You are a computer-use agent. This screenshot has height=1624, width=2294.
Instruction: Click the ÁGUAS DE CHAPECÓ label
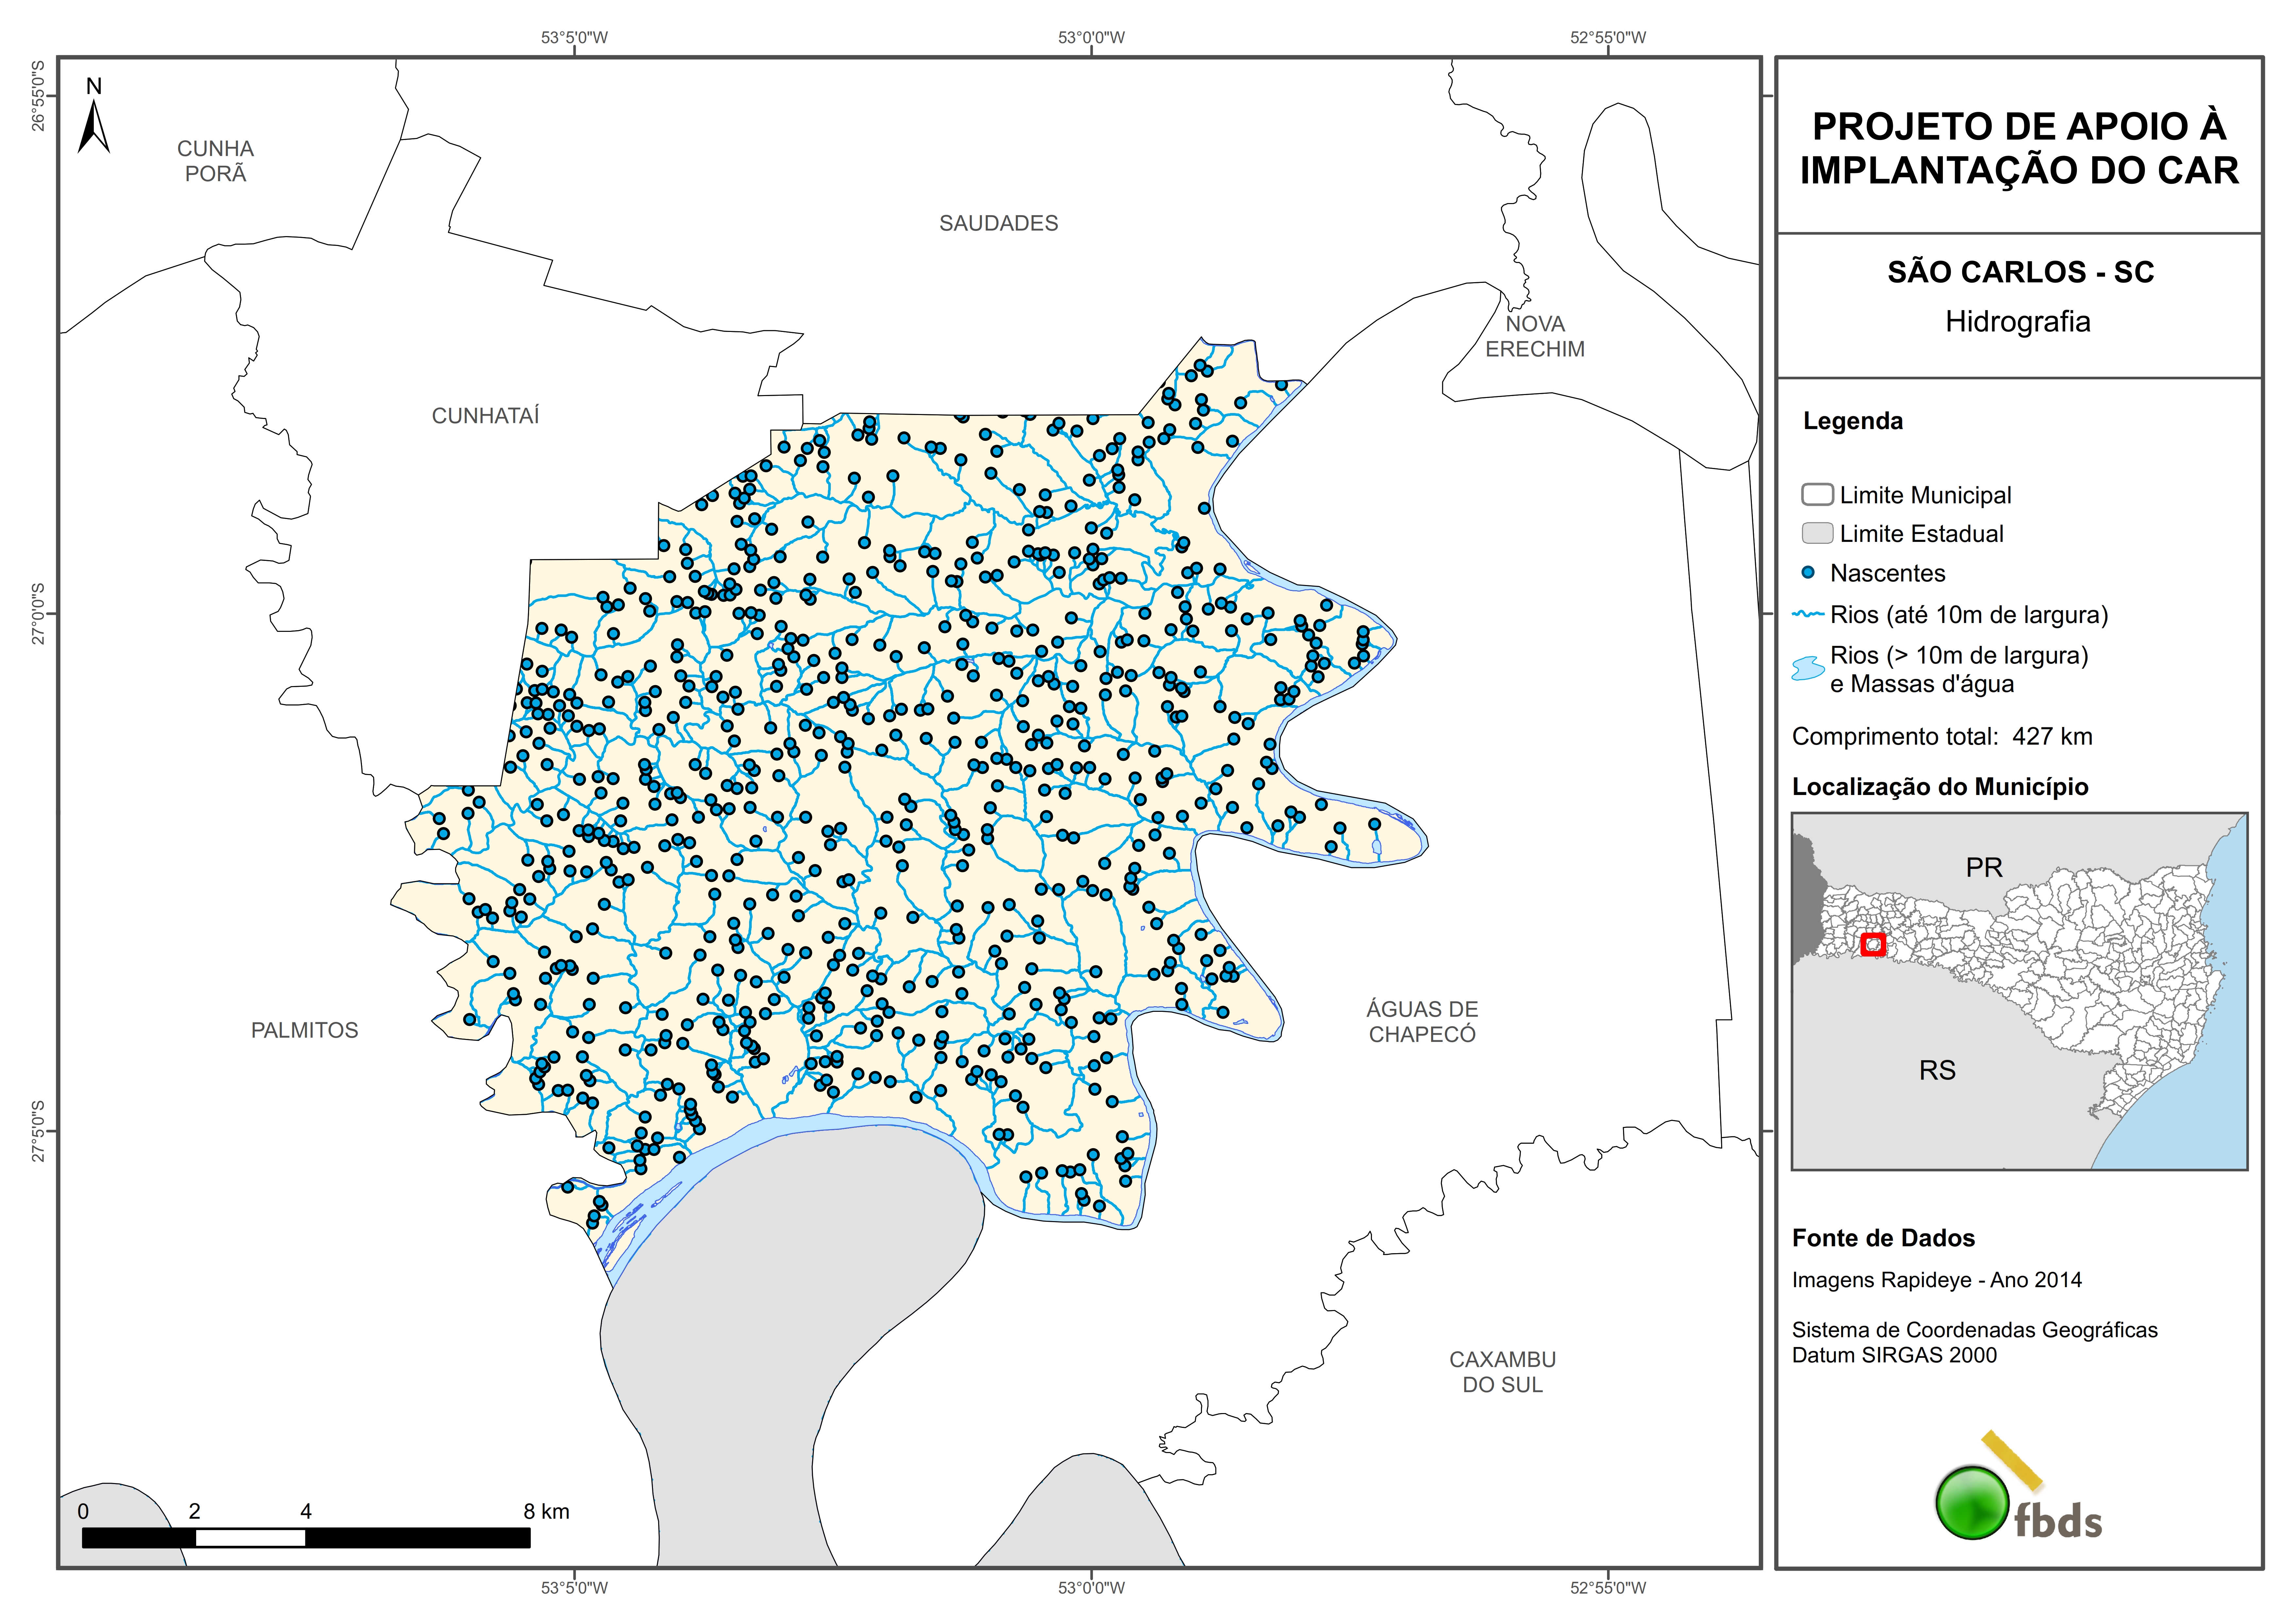click(x=1421, y=1022)
